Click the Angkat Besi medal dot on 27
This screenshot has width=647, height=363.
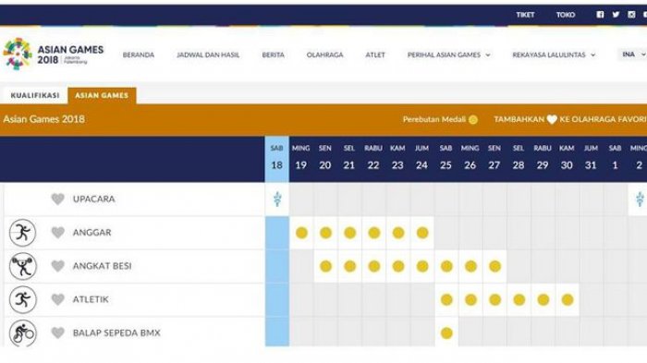(x=494, y=266)
